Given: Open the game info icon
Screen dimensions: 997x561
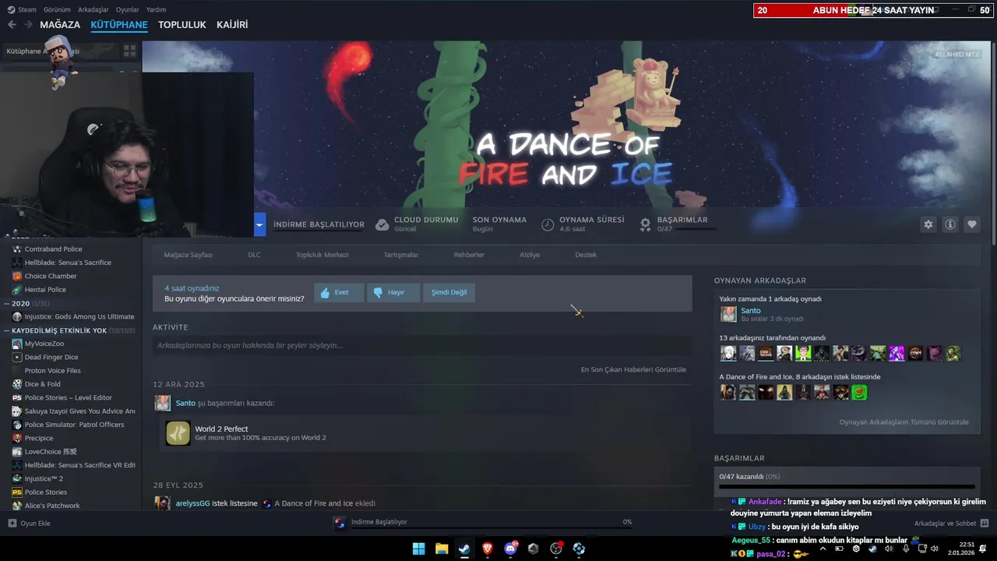Looking at the screenshot, I should point(950,224).
